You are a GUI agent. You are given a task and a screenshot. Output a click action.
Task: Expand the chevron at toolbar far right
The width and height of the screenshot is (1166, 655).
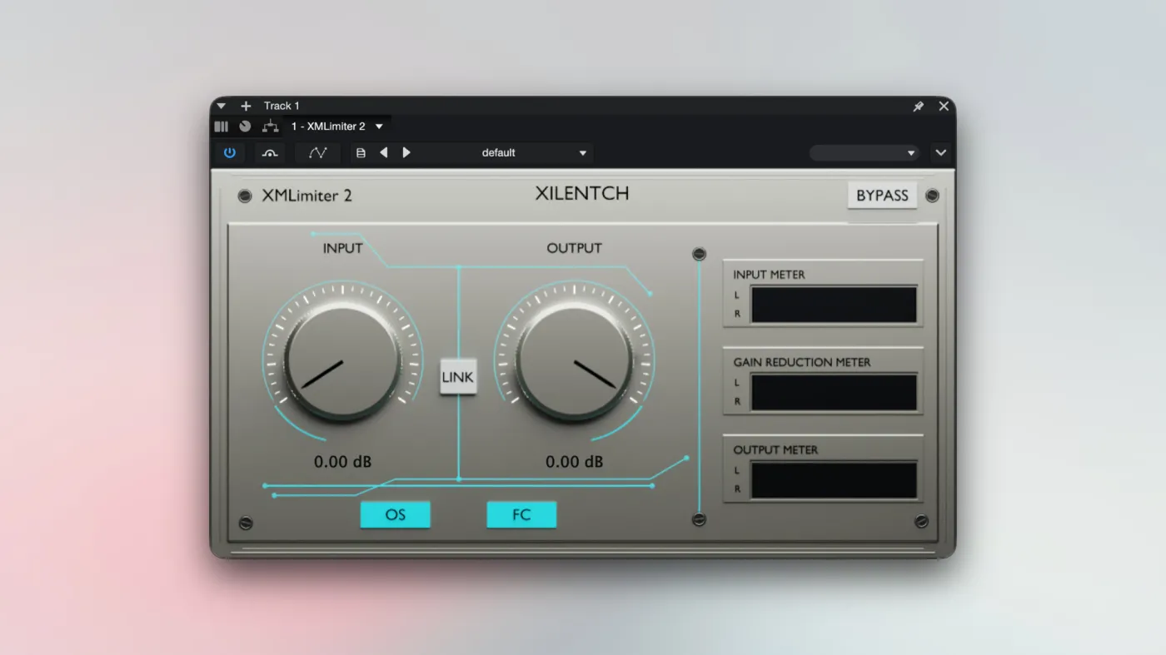click(x=941, y=153)
